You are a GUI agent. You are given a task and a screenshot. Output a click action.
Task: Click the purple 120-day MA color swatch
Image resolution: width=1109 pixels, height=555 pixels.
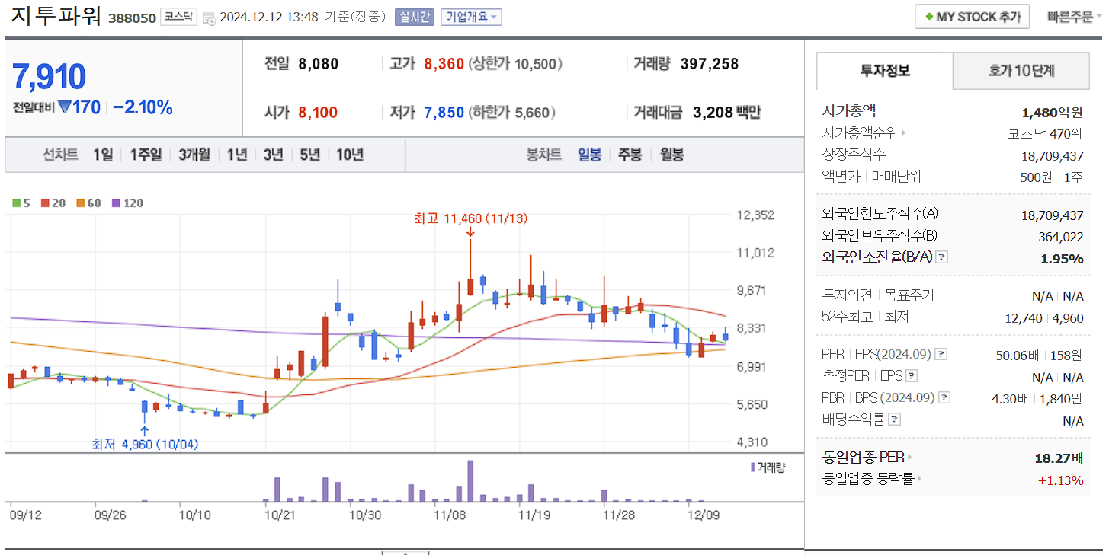pyautogui.click(x=116, y=203)
